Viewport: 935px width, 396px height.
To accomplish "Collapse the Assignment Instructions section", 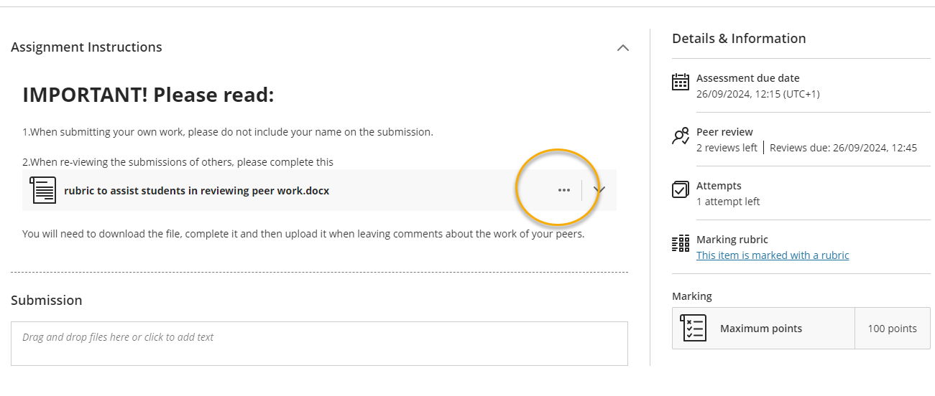I will pyautogui.click(x=623, y=48).
